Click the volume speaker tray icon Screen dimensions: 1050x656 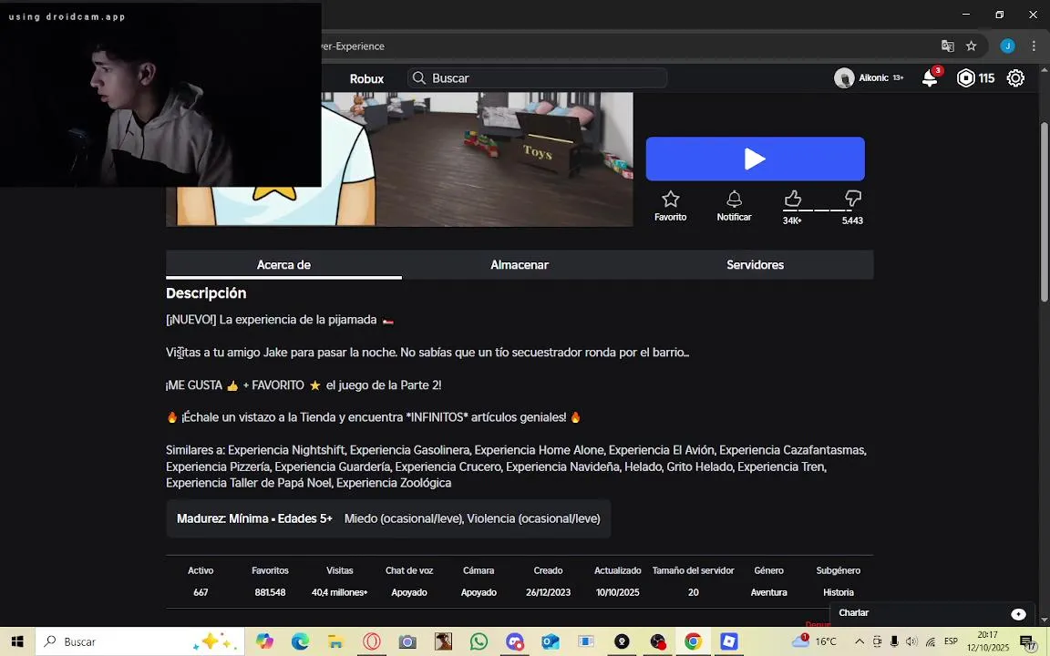(911, 641)
